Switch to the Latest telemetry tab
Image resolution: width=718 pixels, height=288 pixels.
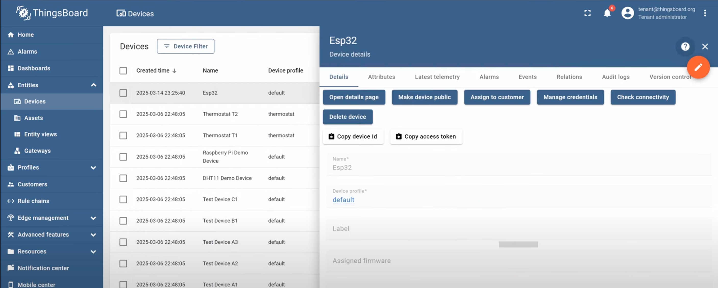pyautogui.click(x=437, y=77)
